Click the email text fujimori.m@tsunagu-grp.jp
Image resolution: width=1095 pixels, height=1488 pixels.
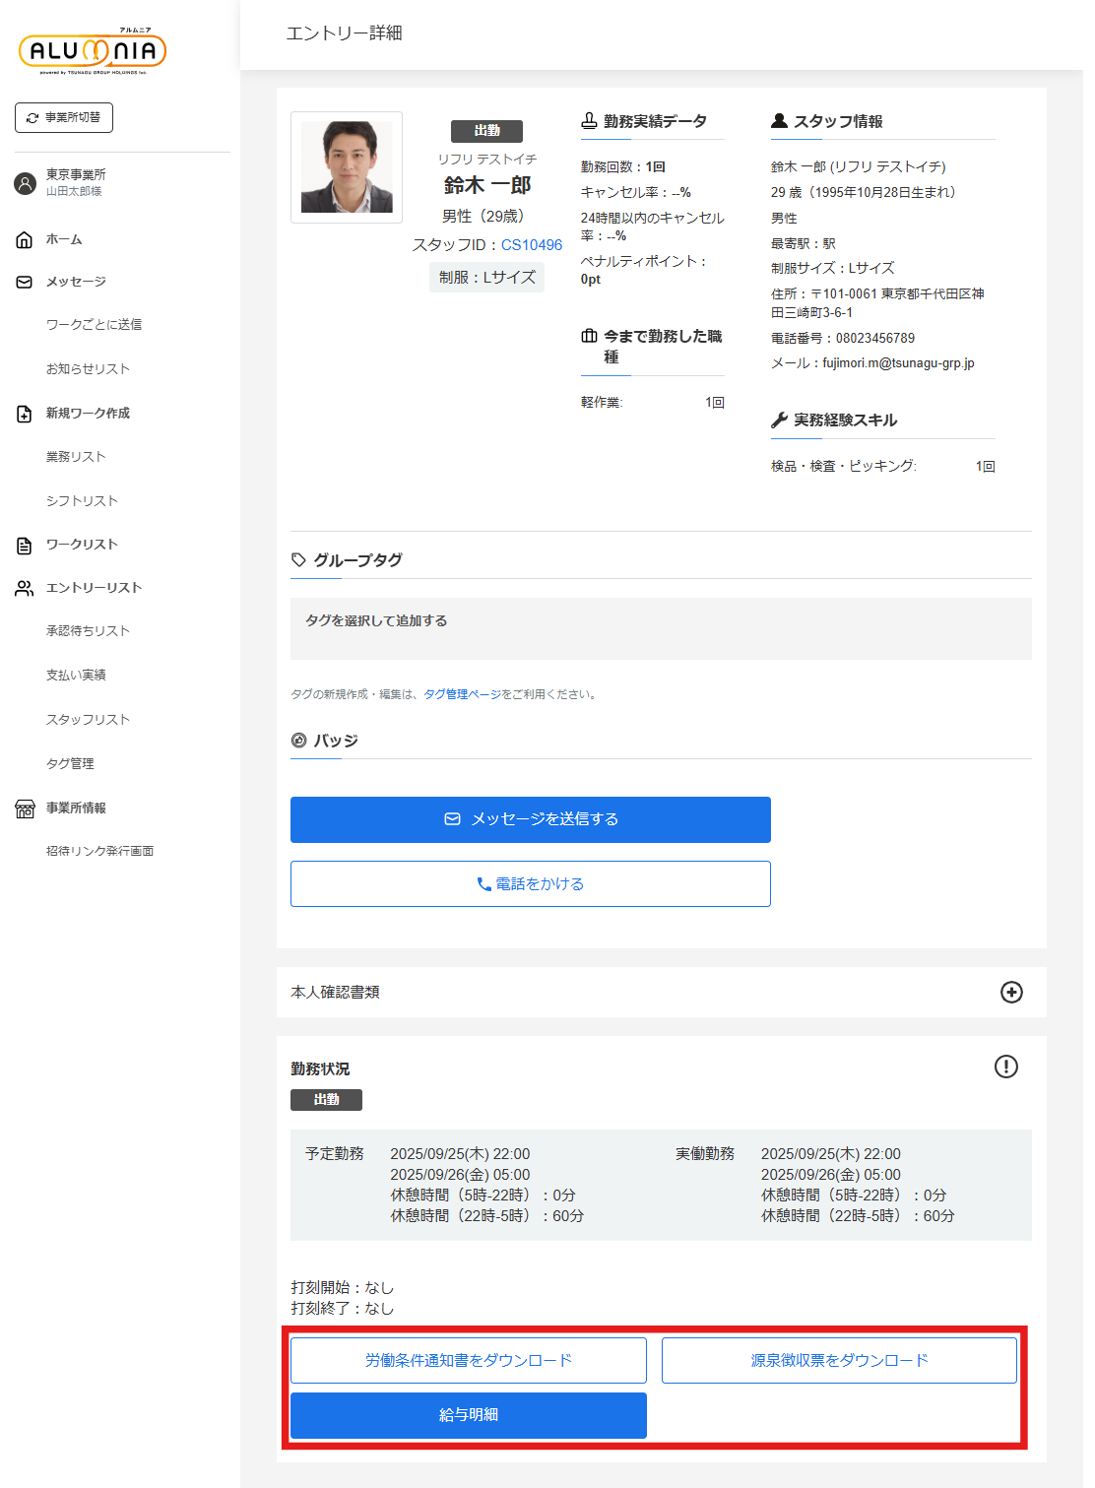(898, 363)
